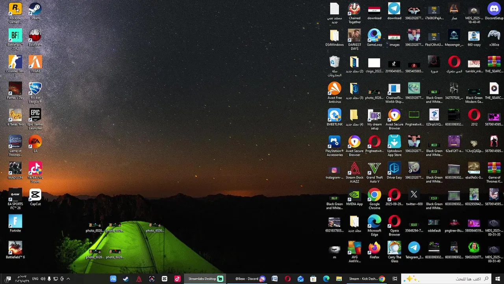Viewport: 504px width, 284px height.
Task: Open Stream Dock AJAZZ desktop icon
Action: [x=354, y=172]
